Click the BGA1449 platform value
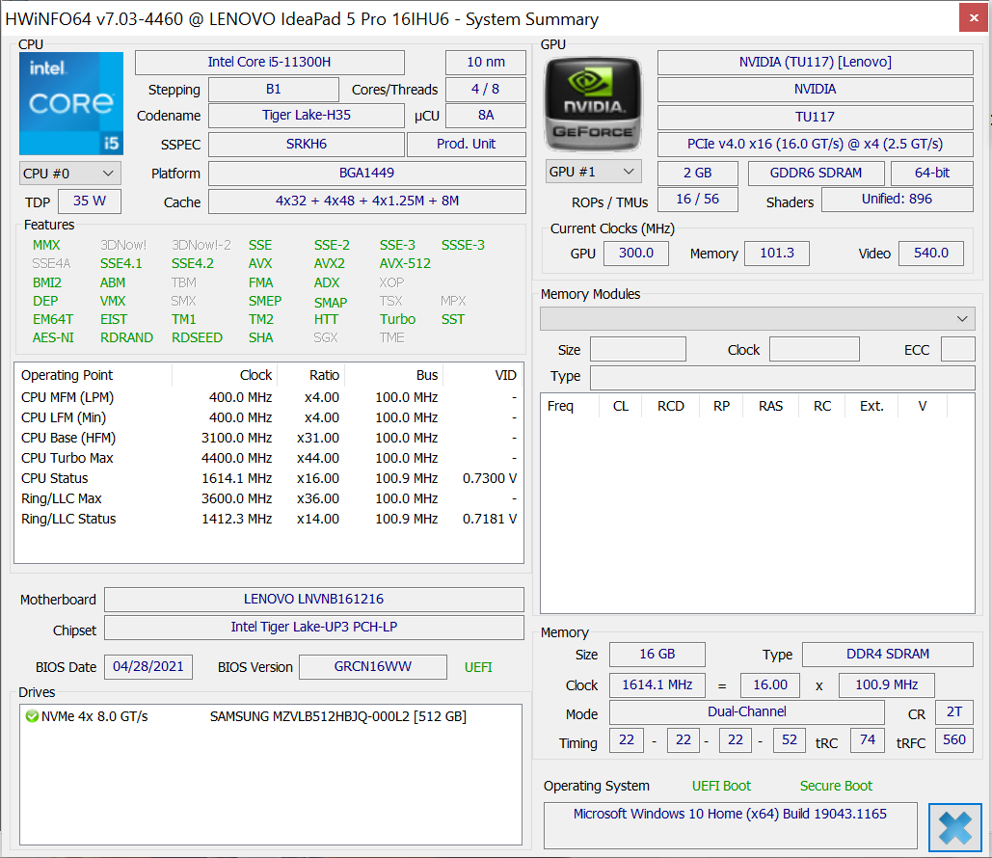Image resolution: width=992 pixels, height=858 pixels. tap(367, 173)
